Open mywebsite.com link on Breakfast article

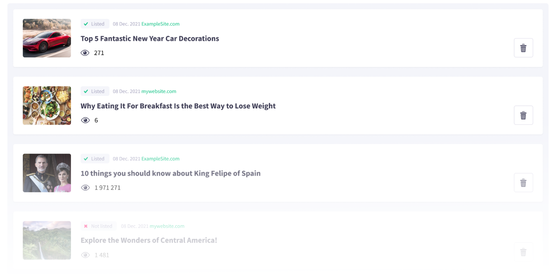pyautogui.click(x=159, y=91)
